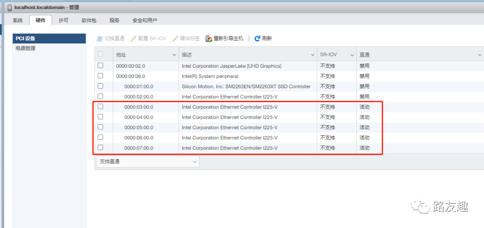Check the box for address 0000:06:00.0
The width and height of the screenshot is (484, 228).
coord(100,137)
